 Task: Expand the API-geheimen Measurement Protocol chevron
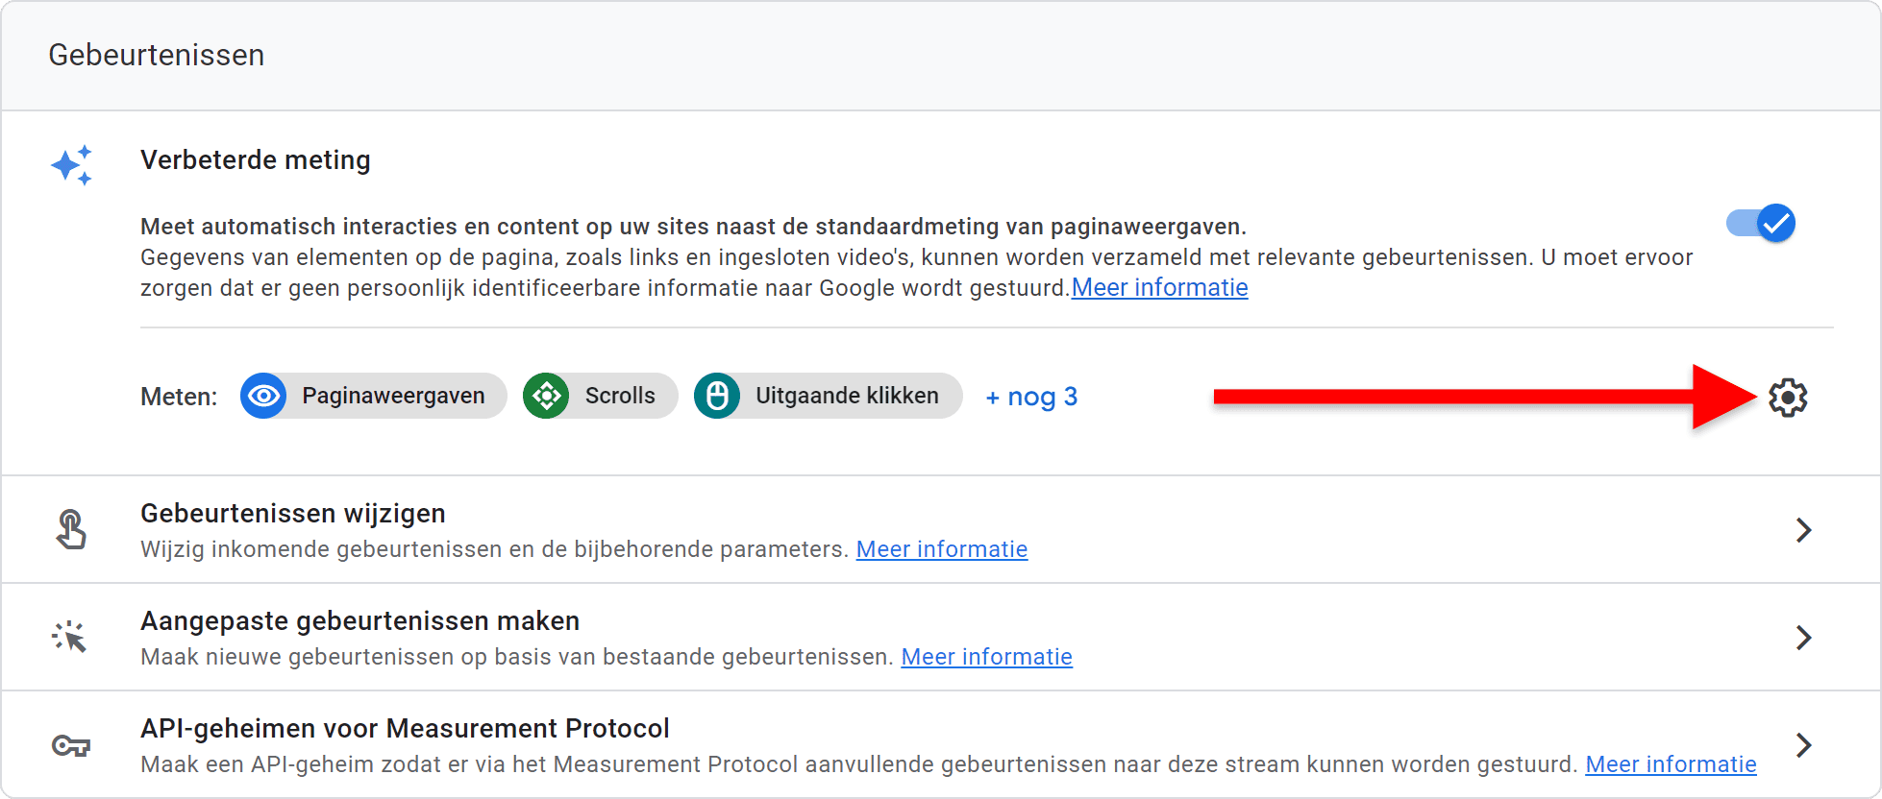pos(1804,745)
